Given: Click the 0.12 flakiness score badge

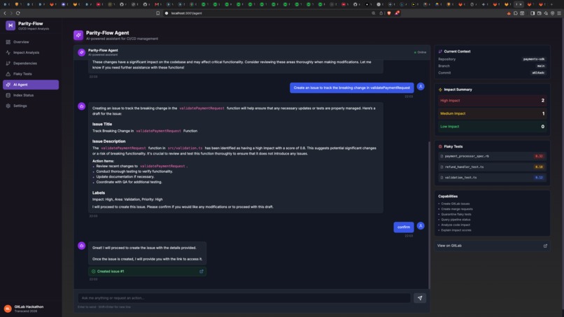Looking at the screenshot, I should coord(539,177).
